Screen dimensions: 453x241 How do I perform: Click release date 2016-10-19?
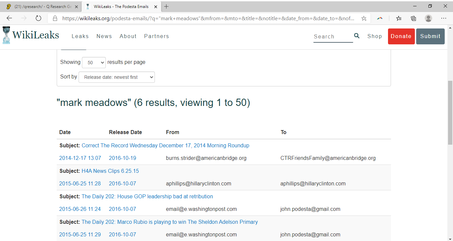(122, 158)
